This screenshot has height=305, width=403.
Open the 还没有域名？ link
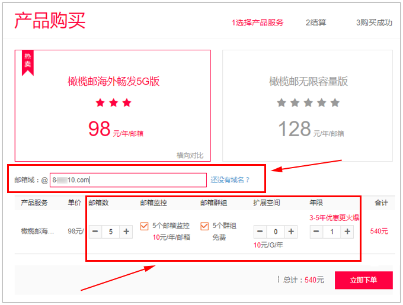coord(231,179)
